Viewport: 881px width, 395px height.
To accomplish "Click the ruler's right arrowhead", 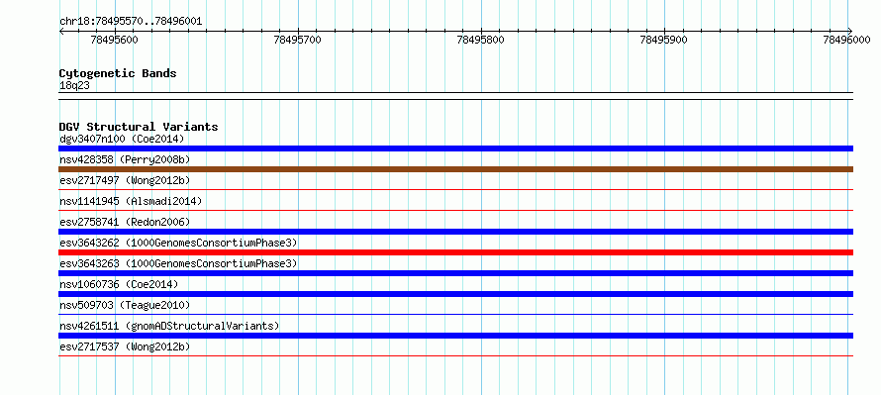I will tap(850, 31).
